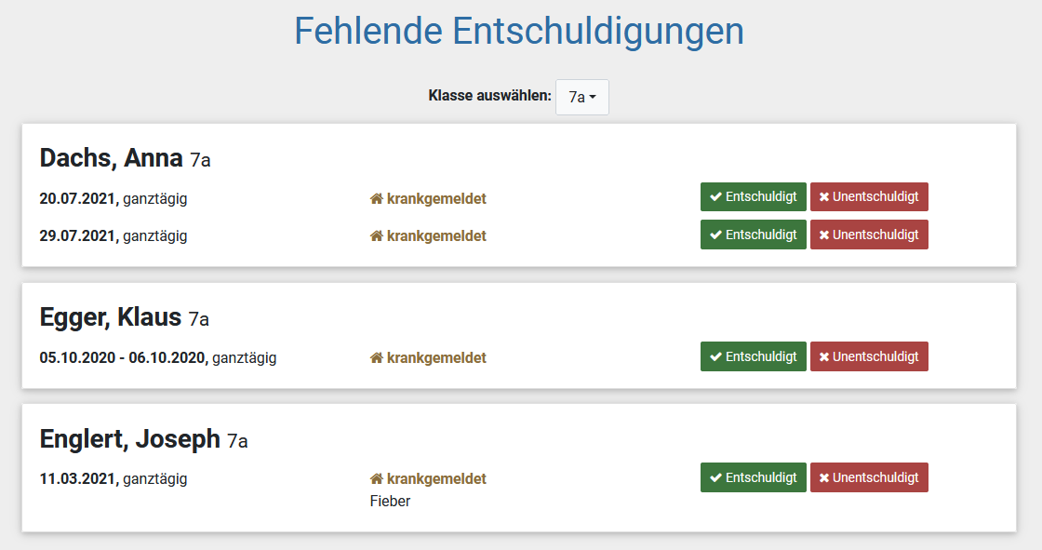Click the Fehlende Entschuldigungen page title
The height and width of the screenshot is (550, 1042).
click(x=519, y=31)
